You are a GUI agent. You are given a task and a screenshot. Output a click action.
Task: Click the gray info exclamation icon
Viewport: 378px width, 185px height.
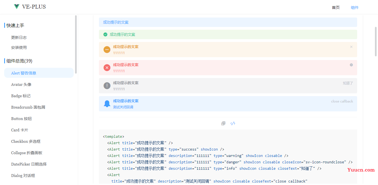[x=107, y=86]
